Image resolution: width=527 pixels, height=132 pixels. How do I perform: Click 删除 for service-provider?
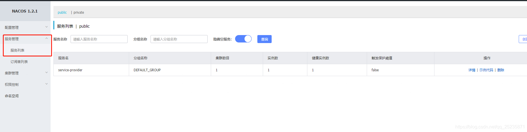(x=501, y=70)
